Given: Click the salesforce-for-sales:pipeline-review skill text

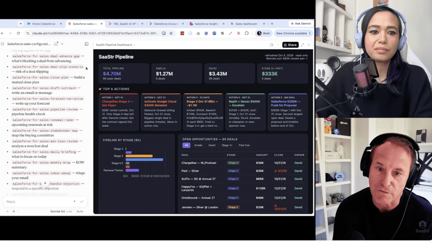Looking at the screenshot, I should (x=45, y=110).
